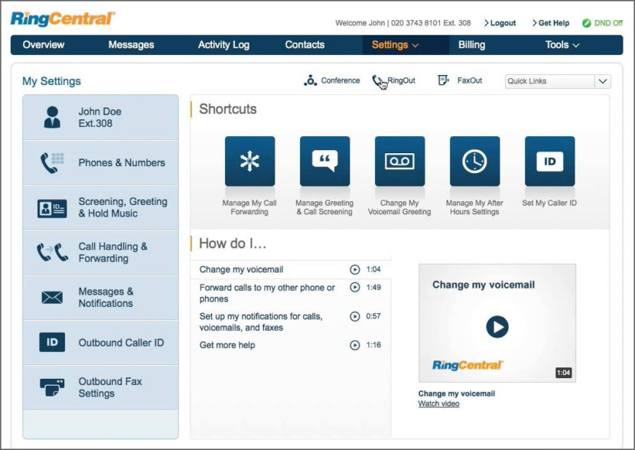Click the Get Help link

(551, 23)
